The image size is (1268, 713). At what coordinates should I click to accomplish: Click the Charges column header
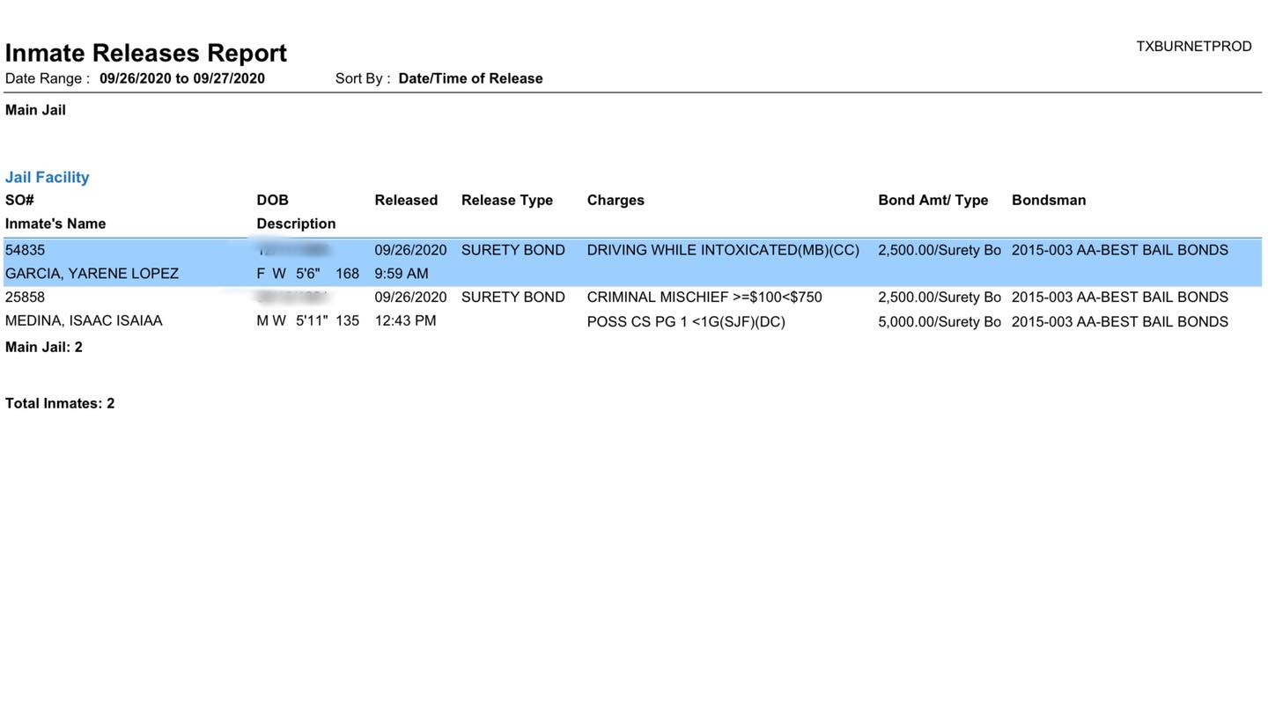pos(616,200)
